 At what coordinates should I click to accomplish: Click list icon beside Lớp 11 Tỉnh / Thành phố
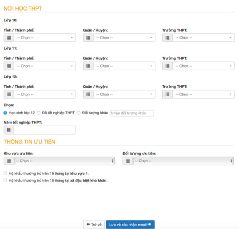[x=9, y=66]
